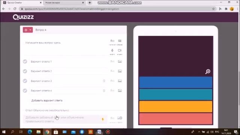The height and width of the screenshot is (135, 240).
Task: Mark Вариант ответа 2 as correct
Action: coord(25,71)
